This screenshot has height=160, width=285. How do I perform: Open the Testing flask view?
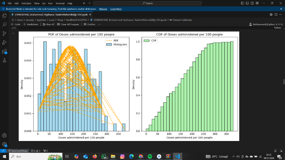click(x=4, y=60)
